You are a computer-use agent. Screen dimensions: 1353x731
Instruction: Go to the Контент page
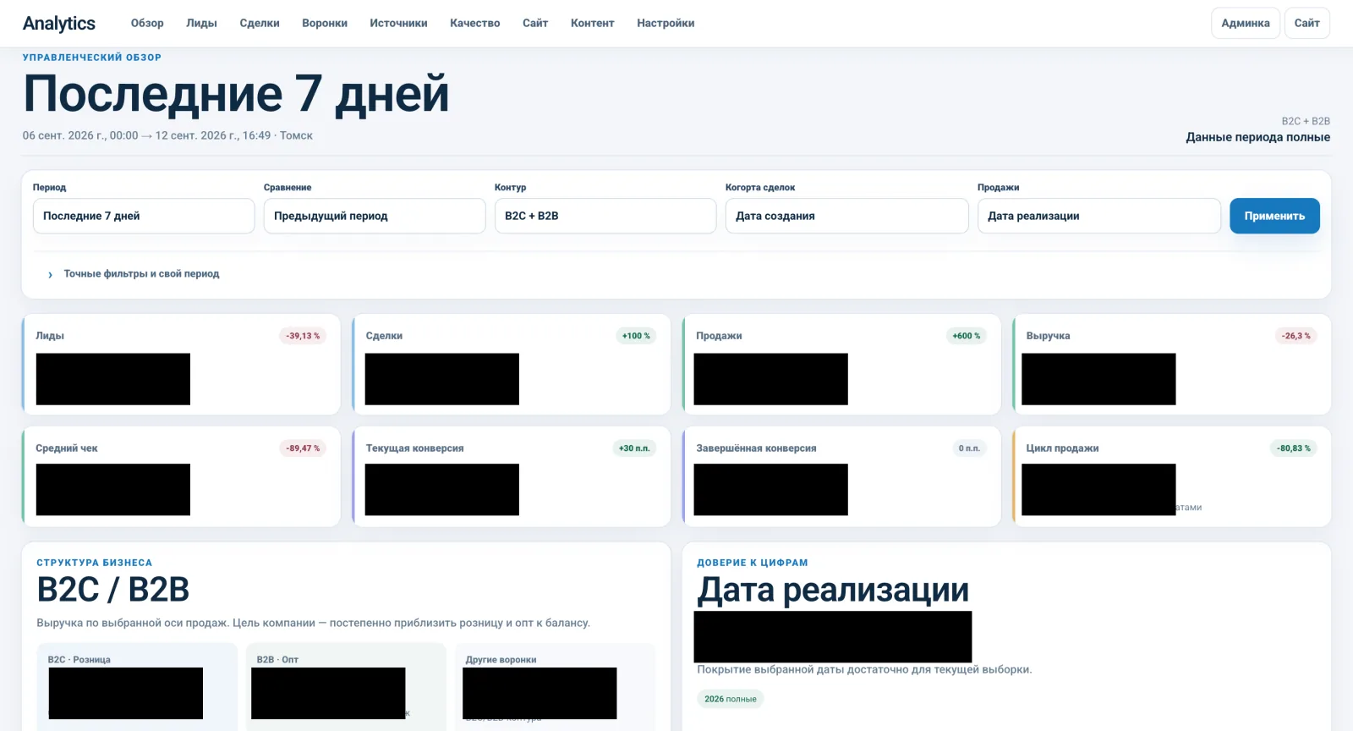tap(592, 24)
